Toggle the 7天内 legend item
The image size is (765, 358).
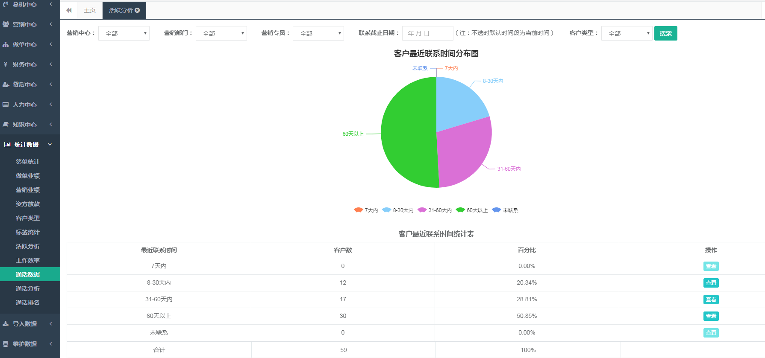(x=366, y=210)
